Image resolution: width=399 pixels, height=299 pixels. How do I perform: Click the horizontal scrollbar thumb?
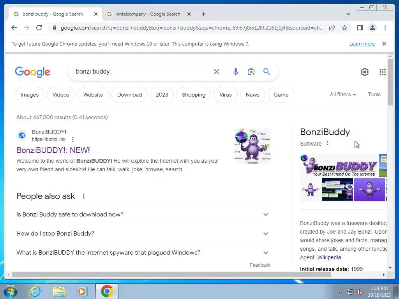coord(171,275)
